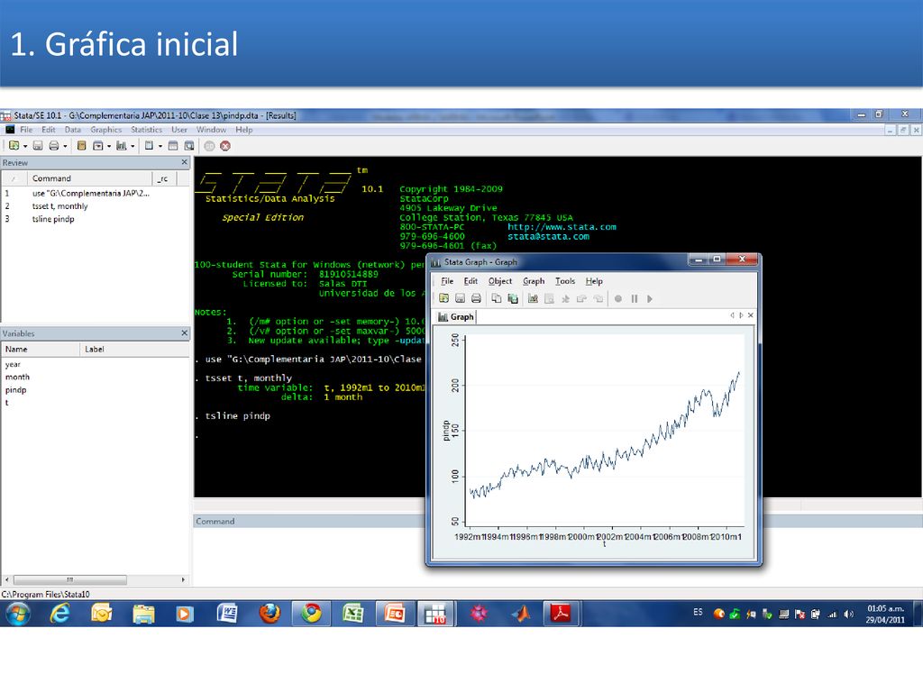Click the http://www.stata.com link in Results
The height and width of the screenshot is (692, 923).
[x=562, y=226]
